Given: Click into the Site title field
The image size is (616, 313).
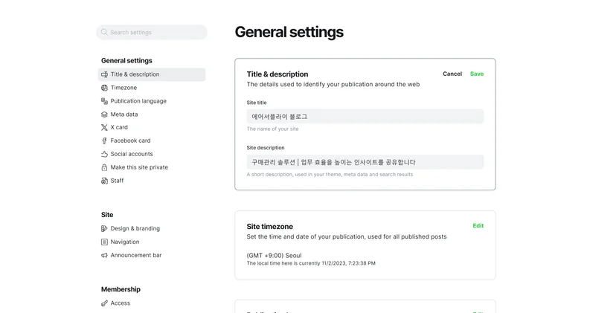Looking at the screenshot, I should 365,117.
